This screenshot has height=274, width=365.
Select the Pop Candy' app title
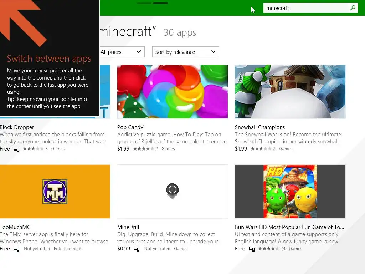click(131, 127)
